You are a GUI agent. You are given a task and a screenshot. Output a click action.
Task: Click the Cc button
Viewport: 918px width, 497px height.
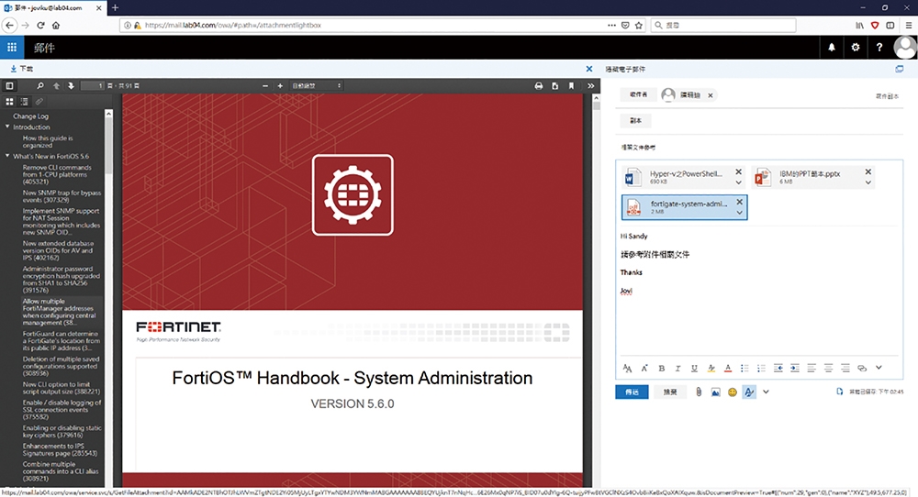tap(635, 120)
